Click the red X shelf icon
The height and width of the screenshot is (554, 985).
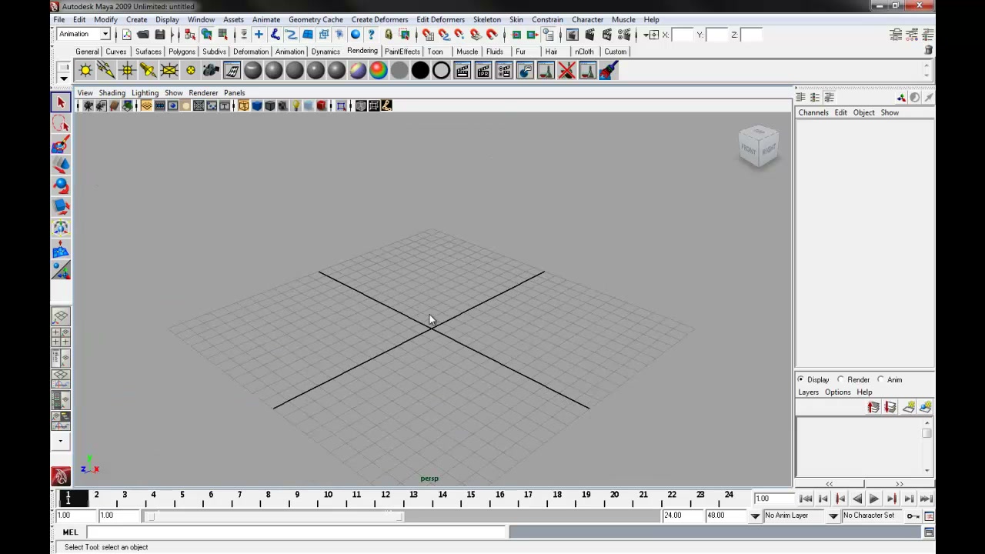coord(567,71)
